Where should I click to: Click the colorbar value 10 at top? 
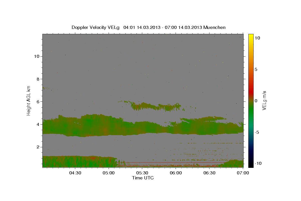pos(257,38)
